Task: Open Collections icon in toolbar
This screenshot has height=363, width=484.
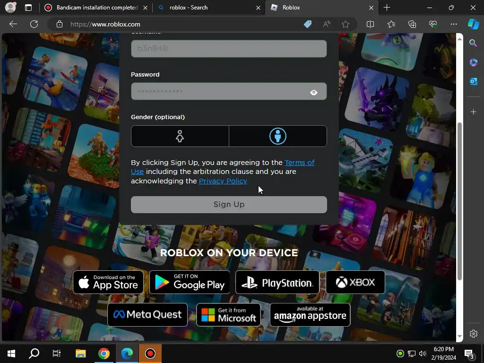Action: pos(412,24)
